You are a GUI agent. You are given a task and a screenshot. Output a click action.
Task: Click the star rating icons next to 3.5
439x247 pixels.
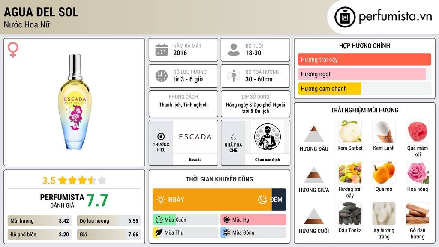point(82,181)
